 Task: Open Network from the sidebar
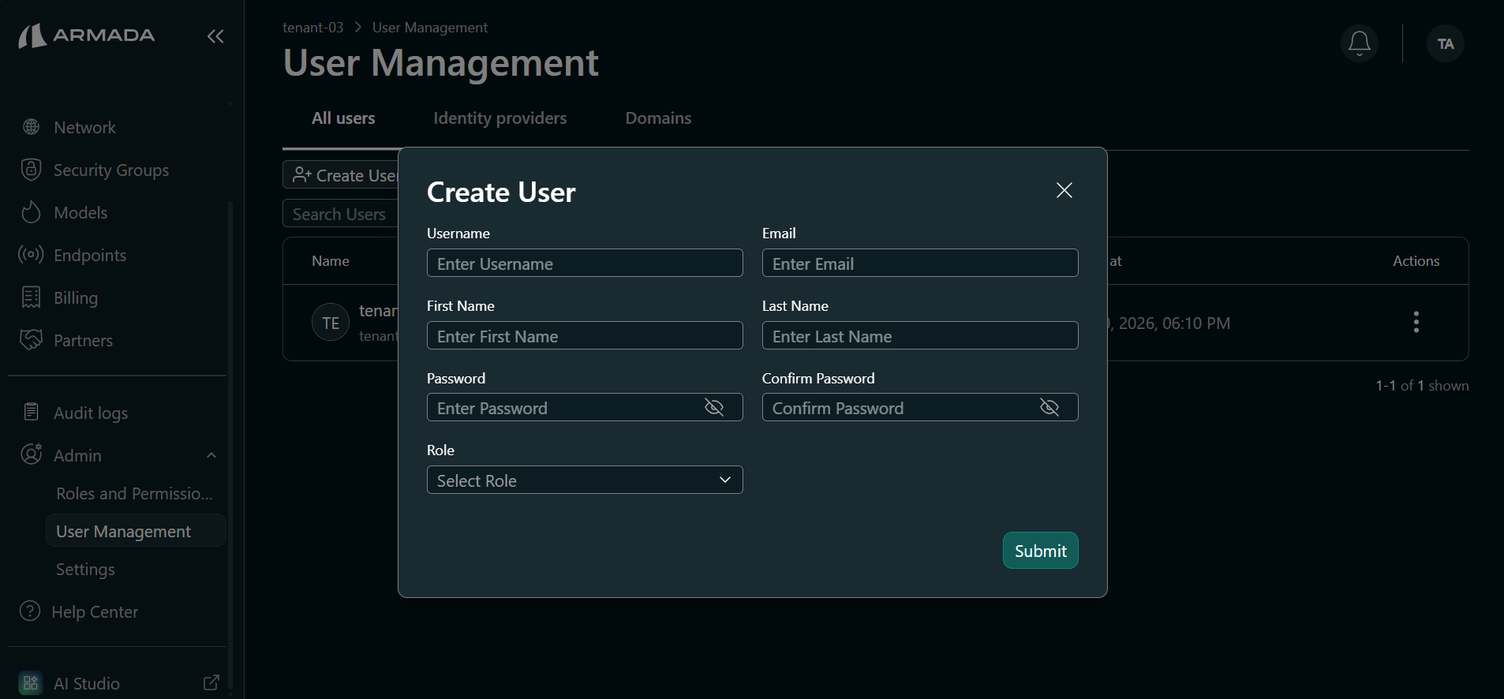tap(84, 127)
